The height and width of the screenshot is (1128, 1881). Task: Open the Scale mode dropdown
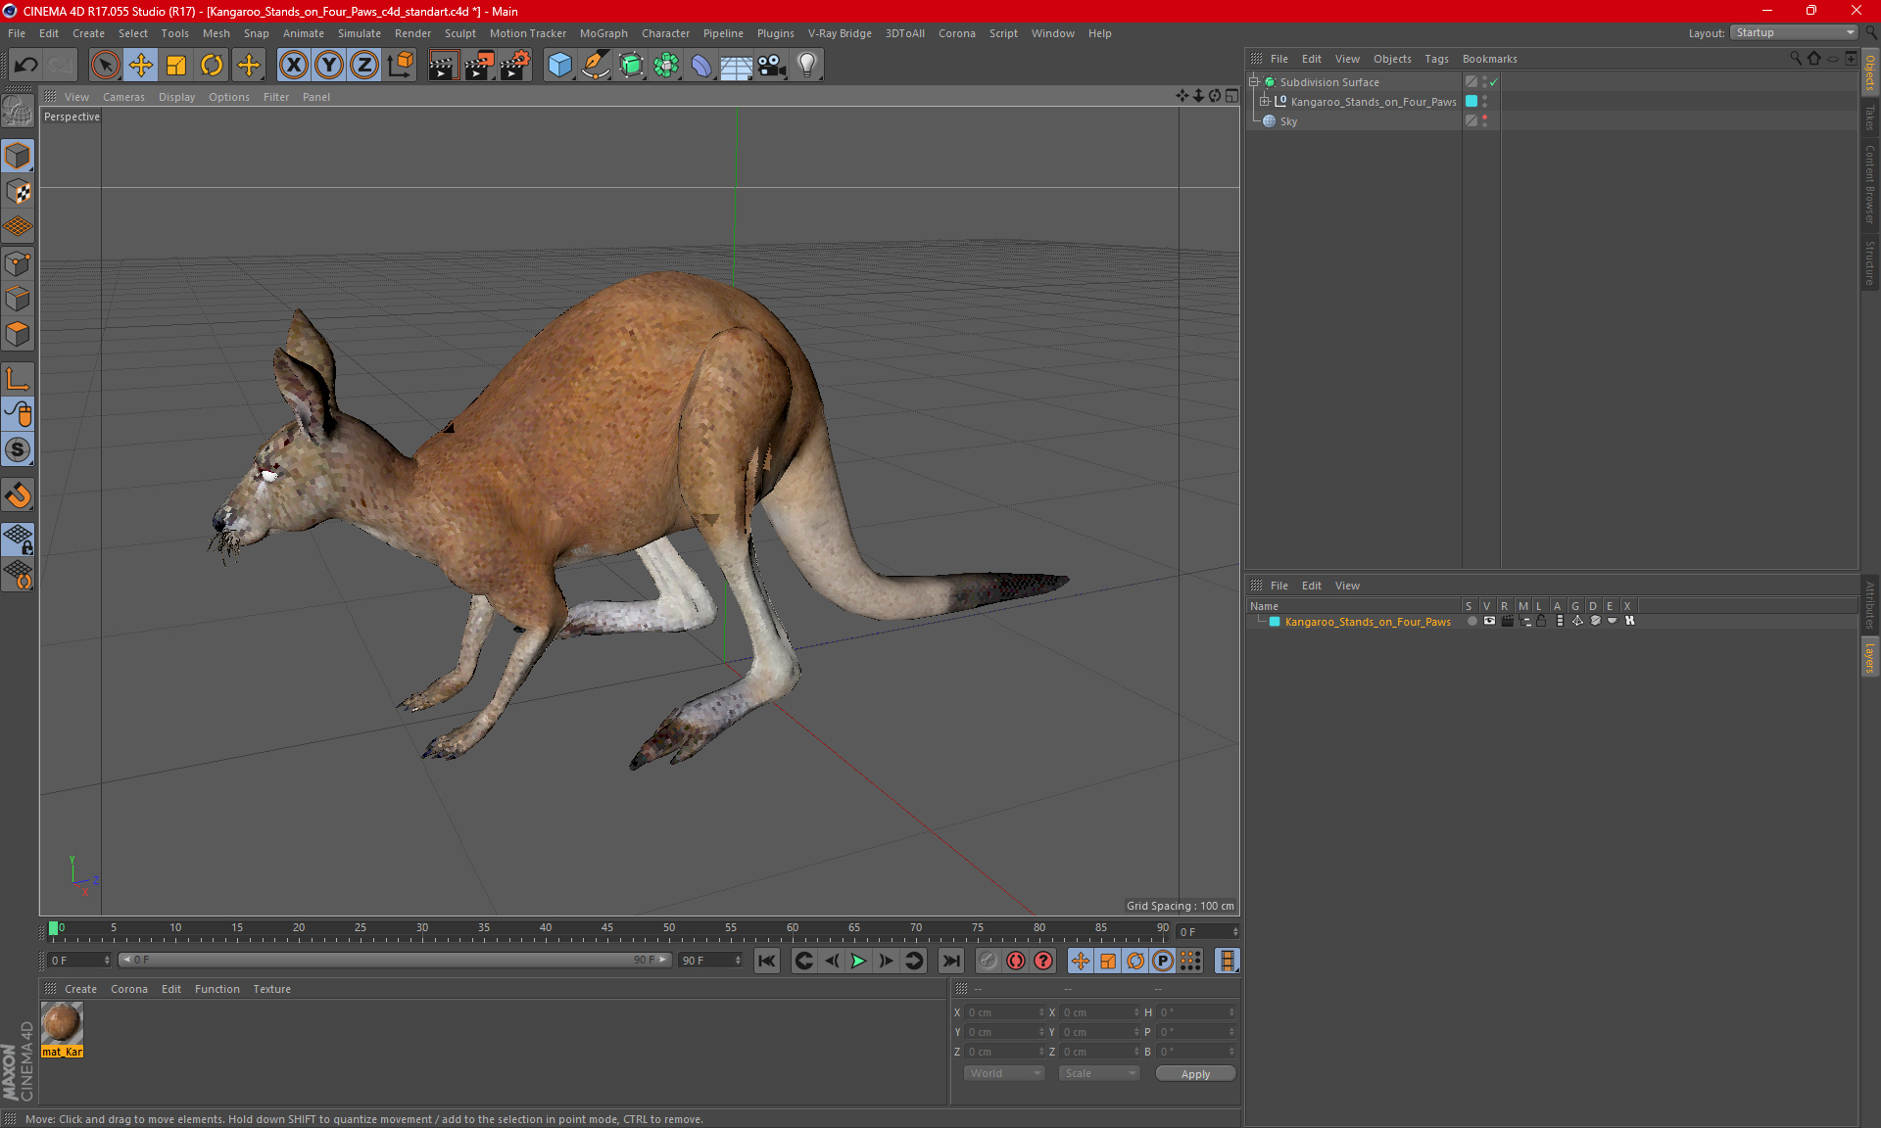coord(1099,1073)
